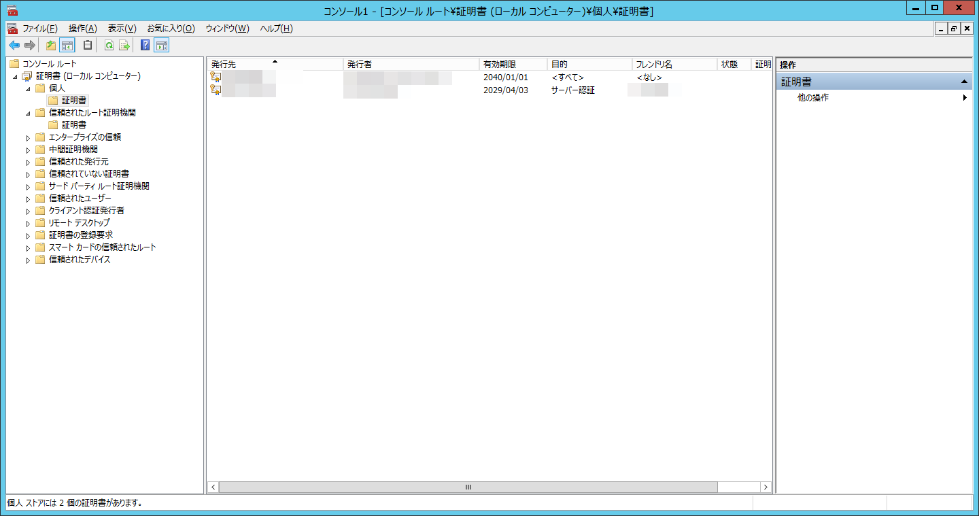Select the certificate icon expiring 2040/01/01
The height and width of the screenshot is (516, 979).
216,77
